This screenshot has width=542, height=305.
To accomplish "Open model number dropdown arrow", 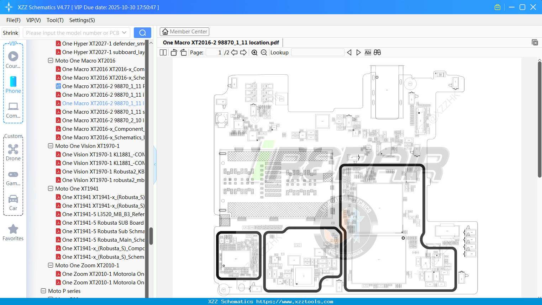I will pyautogui.click(x=124, y=33).
